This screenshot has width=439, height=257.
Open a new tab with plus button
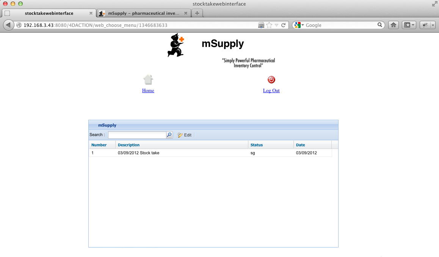point(197,13)
